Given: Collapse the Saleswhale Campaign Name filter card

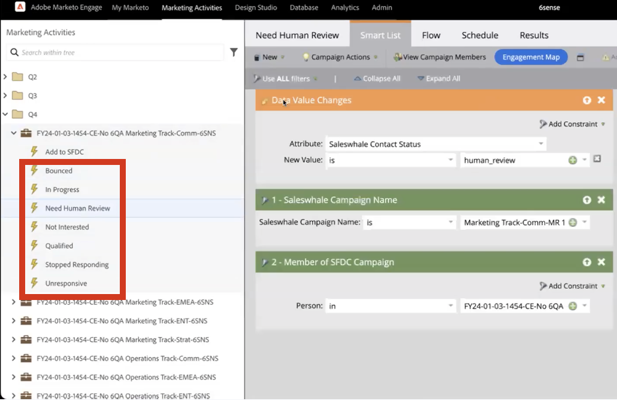Looking at the screenshot, I should (x=265, y=200).
